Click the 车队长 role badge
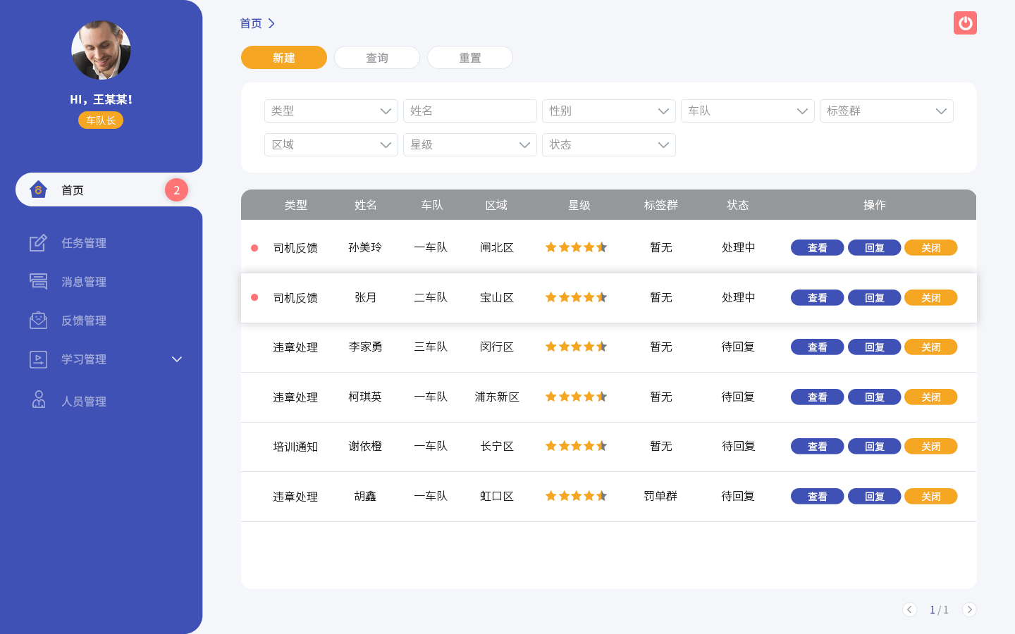Image resolution: width=1015 pixels, height=634 pixels. coord(101,120)
